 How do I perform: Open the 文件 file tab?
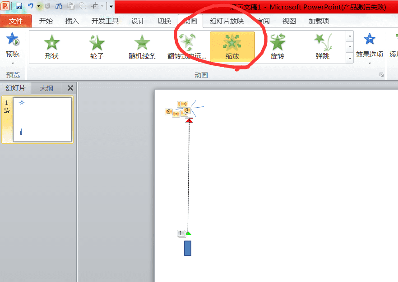click(x=16, y=21)
